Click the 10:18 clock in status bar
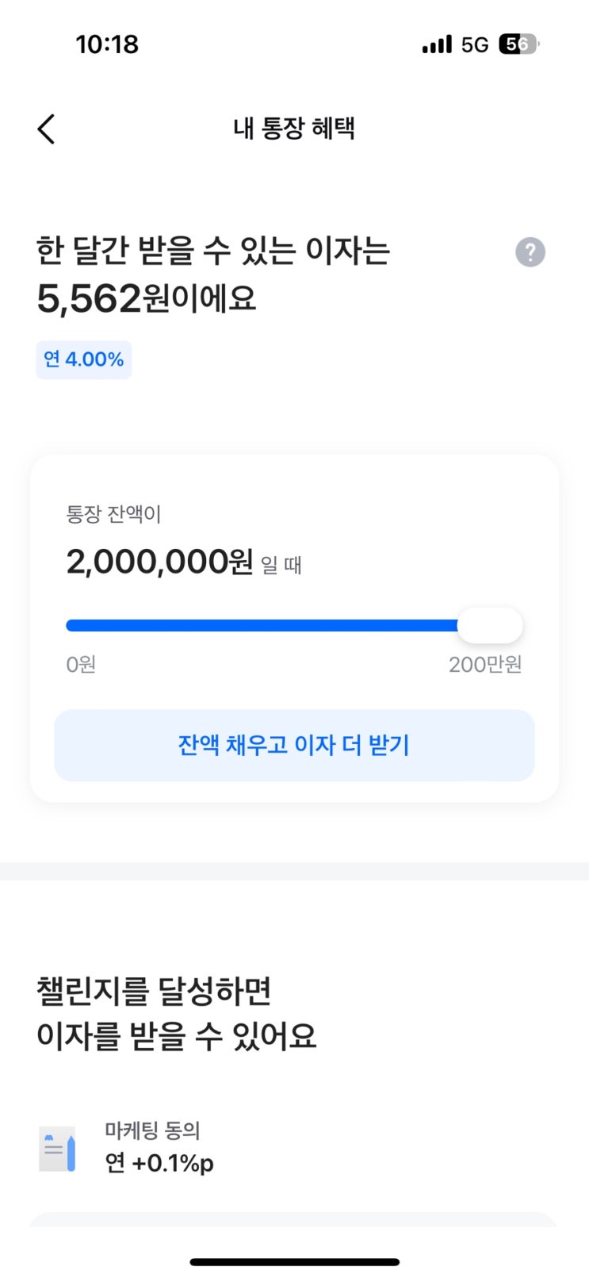This screenshot has width=589, height=1278. (x=107, y=44)
